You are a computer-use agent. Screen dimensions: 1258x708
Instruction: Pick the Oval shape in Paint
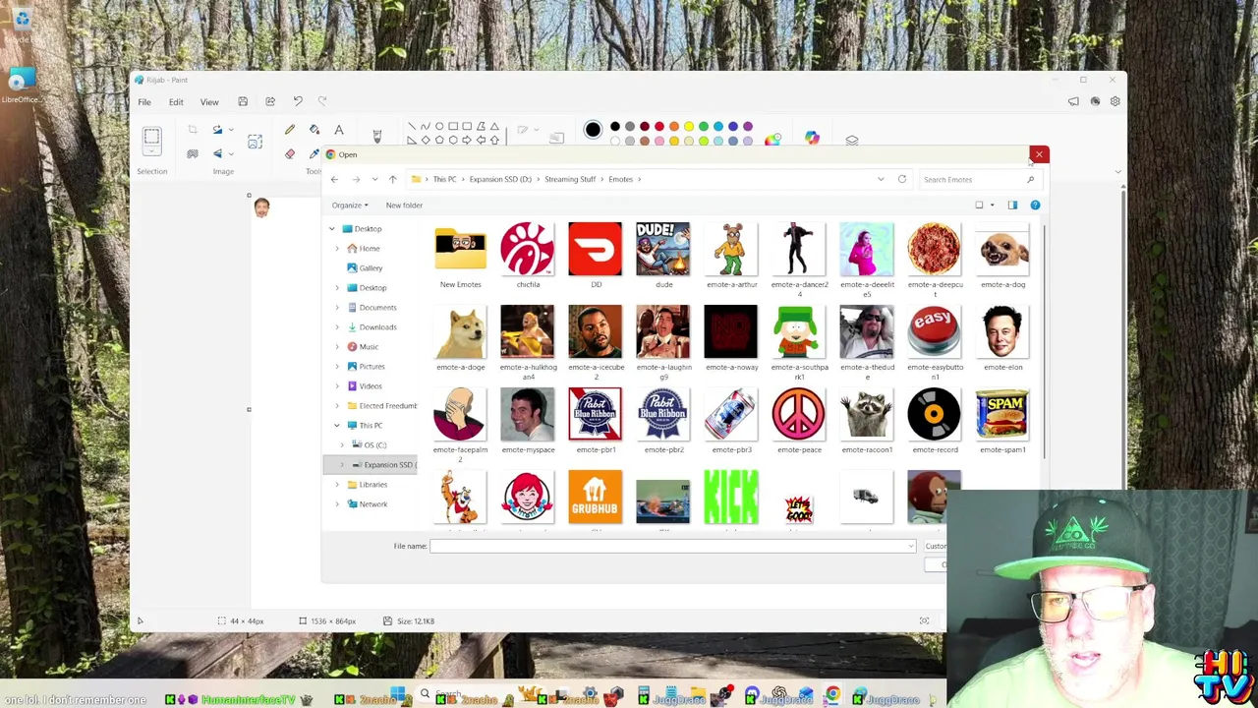coord(439,127)
